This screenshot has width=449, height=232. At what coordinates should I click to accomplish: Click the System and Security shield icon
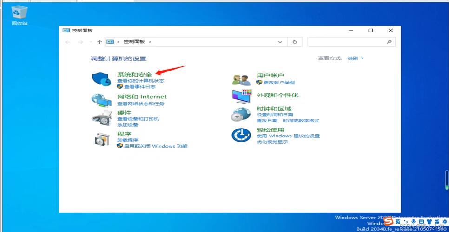102,79
